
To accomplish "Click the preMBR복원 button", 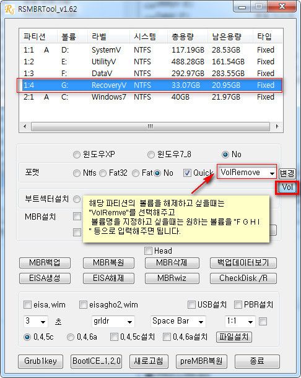I will (x=201, y=361).
